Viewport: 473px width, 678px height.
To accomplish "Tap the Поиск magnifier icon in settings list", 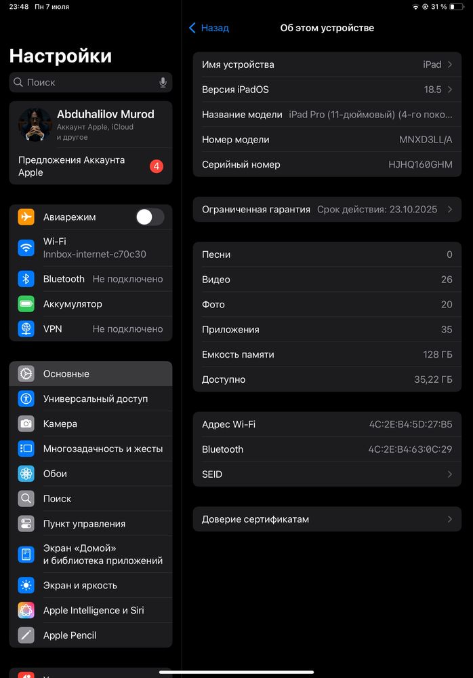I will [x=26, y=499].
